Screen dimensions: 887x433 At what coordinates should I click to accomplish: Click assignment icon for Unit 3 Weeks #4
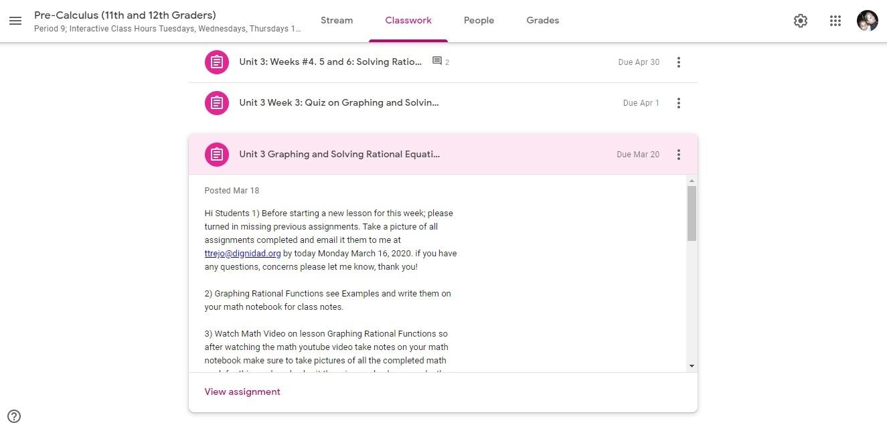216,62
